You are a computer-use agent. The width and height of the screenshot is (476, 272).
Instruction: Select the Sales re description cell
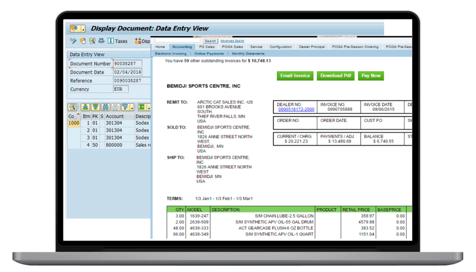[x=143, y=145]
